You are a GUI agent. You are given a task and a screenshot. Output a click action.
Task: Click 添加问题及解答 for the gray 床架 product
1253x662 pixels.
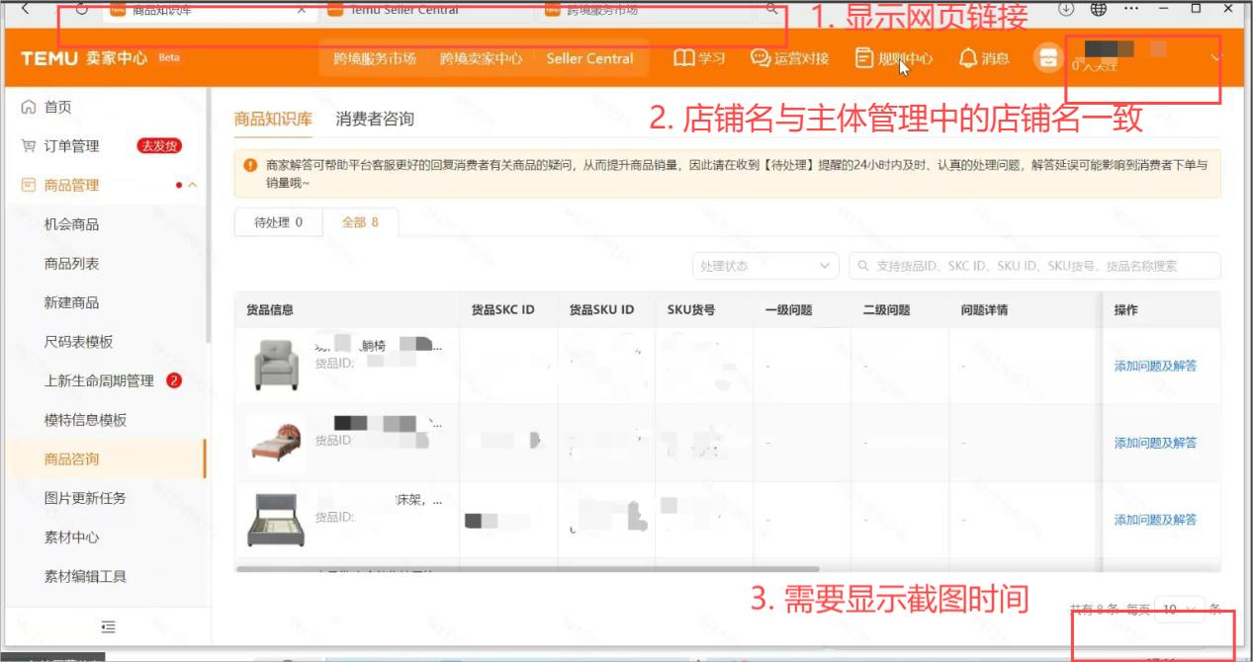click(x=1155, y=520)
